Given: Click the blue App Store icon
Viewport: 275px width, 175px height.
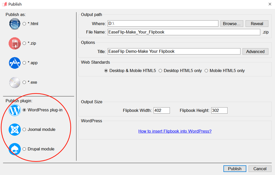Looking at the screenshot, I should coord(14,63).
